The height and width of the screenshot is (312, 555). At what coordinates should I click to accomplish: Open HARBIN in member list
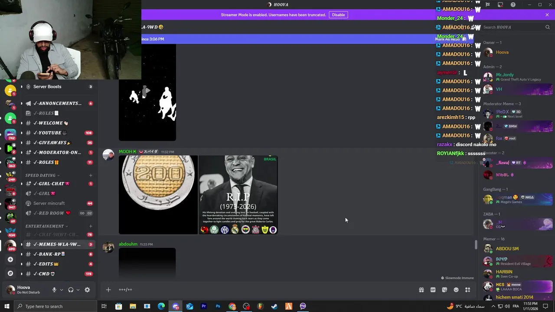coord(518,273)
